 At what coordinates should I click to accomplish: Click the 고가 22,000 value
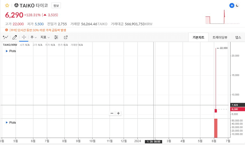18,24
